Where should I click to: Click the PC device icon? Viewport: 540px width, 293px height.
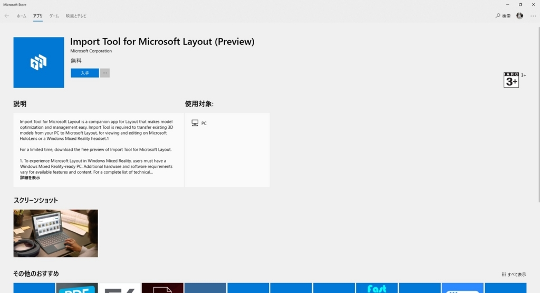pos(195,123)
